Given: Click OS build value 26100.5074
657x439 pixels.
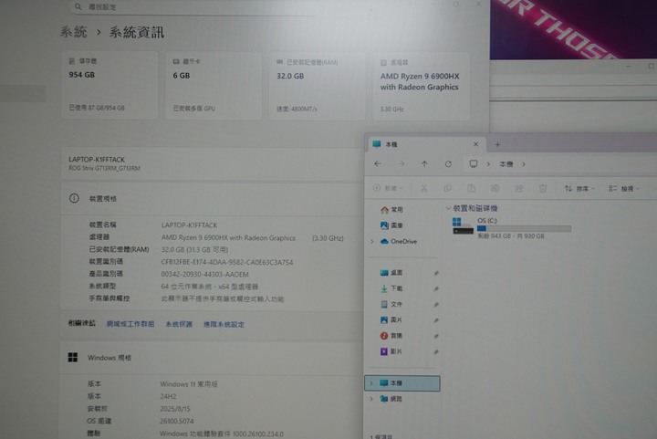Looking at the screenshot, I should coord(177,421).
